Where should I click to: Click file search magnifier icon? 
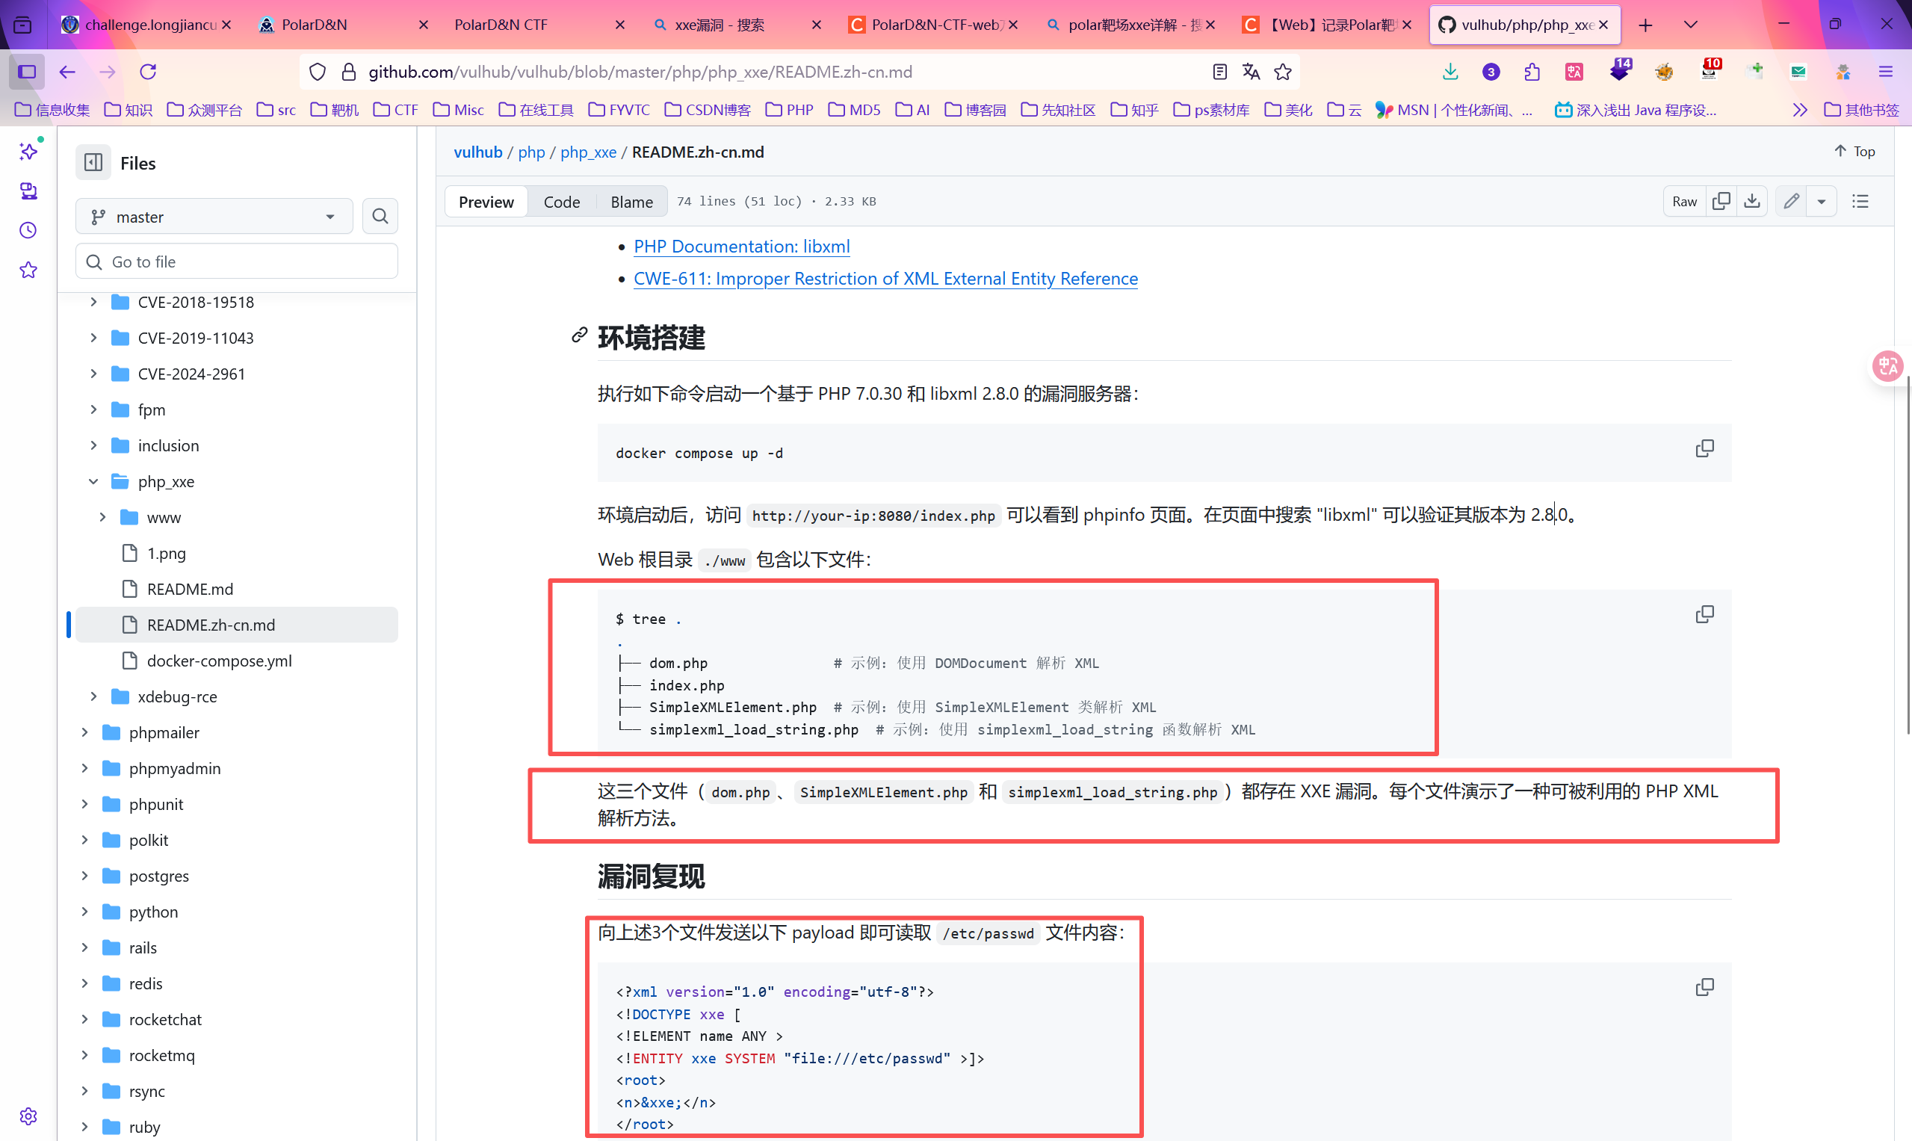click(x=380, y=217)
